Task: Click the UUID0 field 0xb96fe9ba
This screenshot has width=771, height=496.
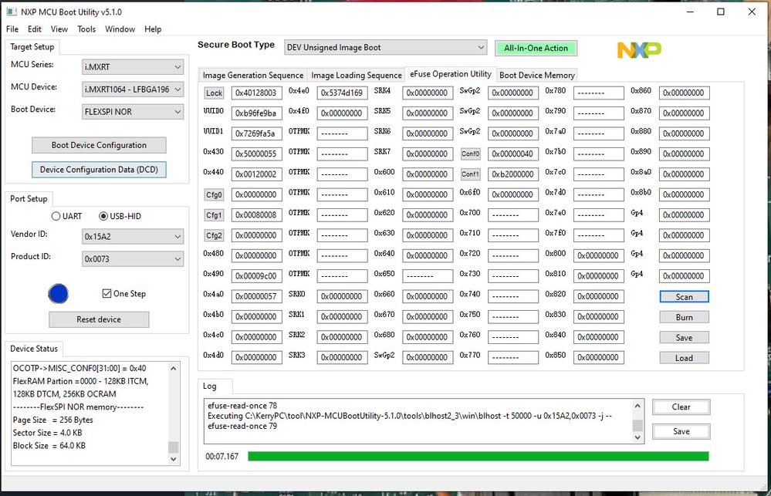Action: tap(257, 113)
